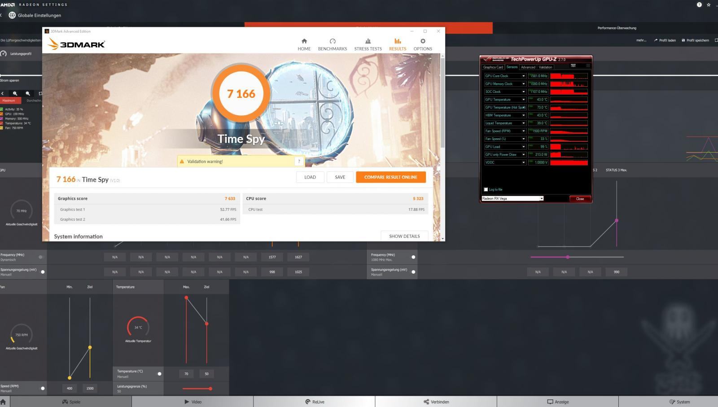Open the 3DMark Home tab

coord(304,44)
